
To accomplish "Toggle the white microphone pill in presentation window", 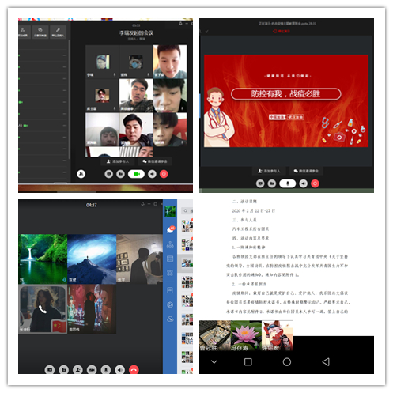I will point(288,183).
